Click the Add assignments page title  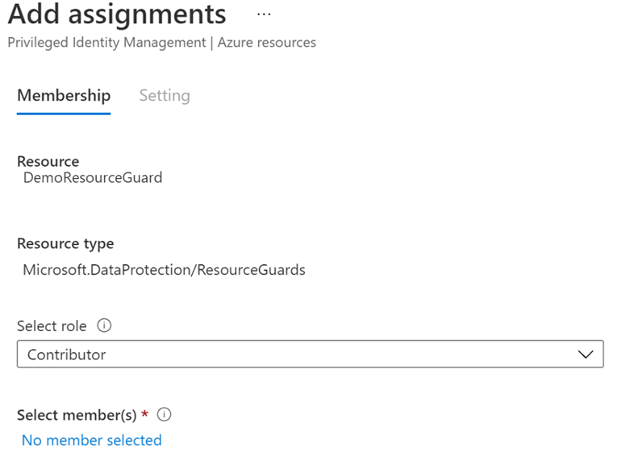click(117, 15)
